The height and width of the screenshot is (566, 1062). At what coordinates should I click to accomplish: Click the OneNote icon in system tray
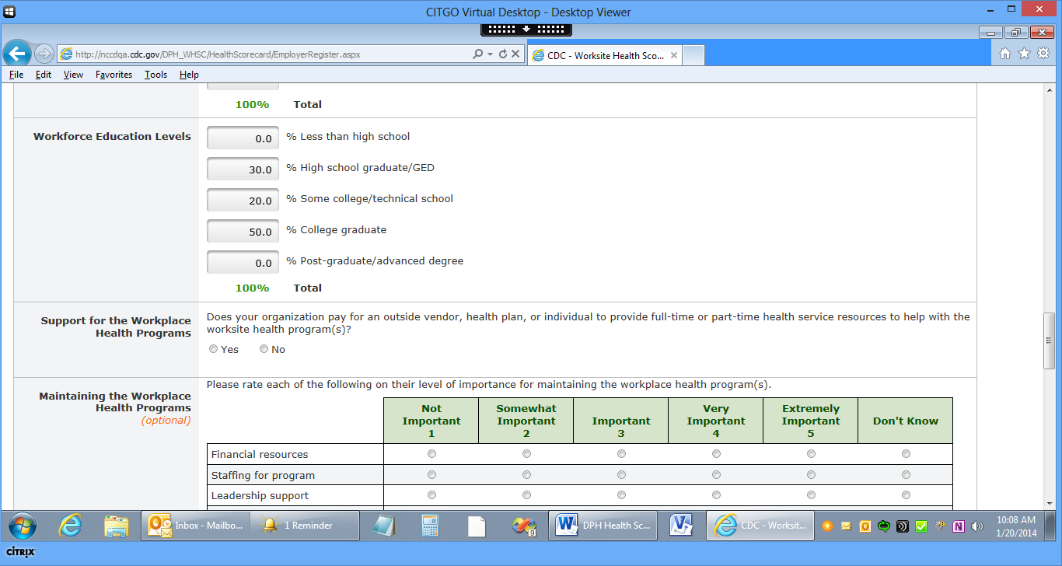[x=959, y=526]
